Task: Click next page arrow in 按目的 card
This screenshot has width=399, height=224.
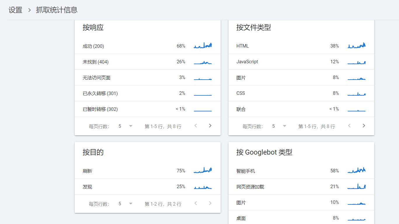Action: [210, 203]
